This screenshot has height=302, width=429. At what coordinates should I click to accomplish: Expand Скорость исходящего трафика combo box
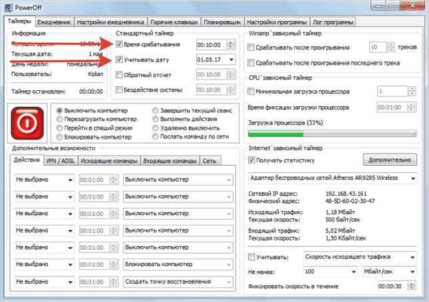tap(360, 257)
